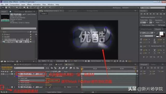
Task: Open the Effect menu
Action: [29, 5]
